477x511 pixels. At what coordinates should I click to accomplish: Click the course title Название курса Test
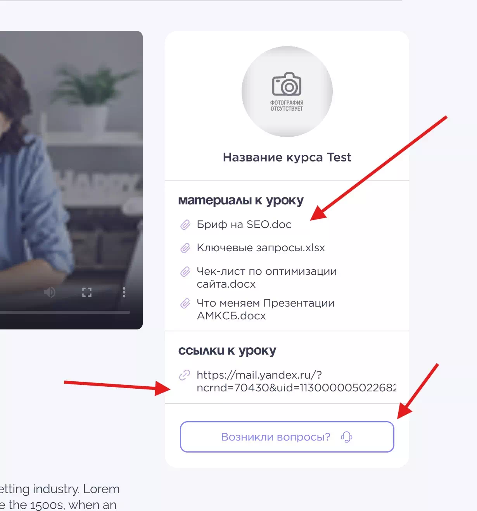[x=287, y=157]
